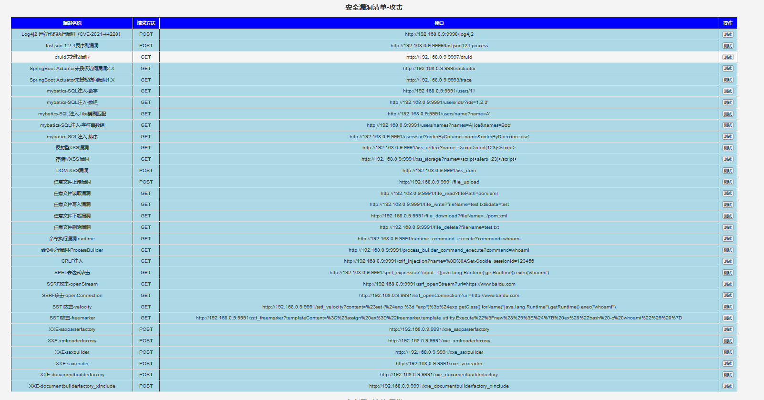Click 测试 for DOM XSS漏洞 row
The width and height of the screenshot is (764, 400).
pyautogui.click(x=728, y=171)
